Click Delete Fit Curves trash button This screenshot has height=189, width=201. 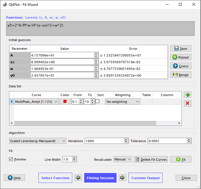[x=151, y=159]
